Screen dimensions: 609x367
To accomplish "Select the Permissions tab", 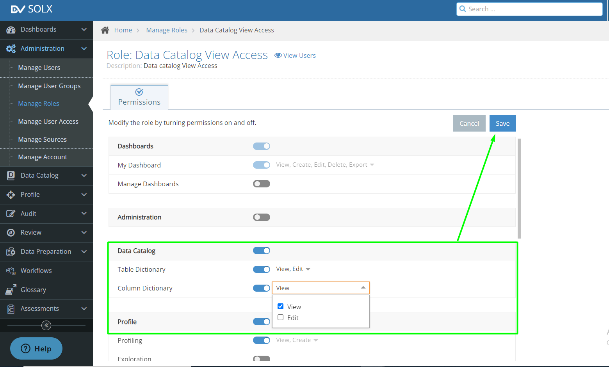I will coord(139,97).
